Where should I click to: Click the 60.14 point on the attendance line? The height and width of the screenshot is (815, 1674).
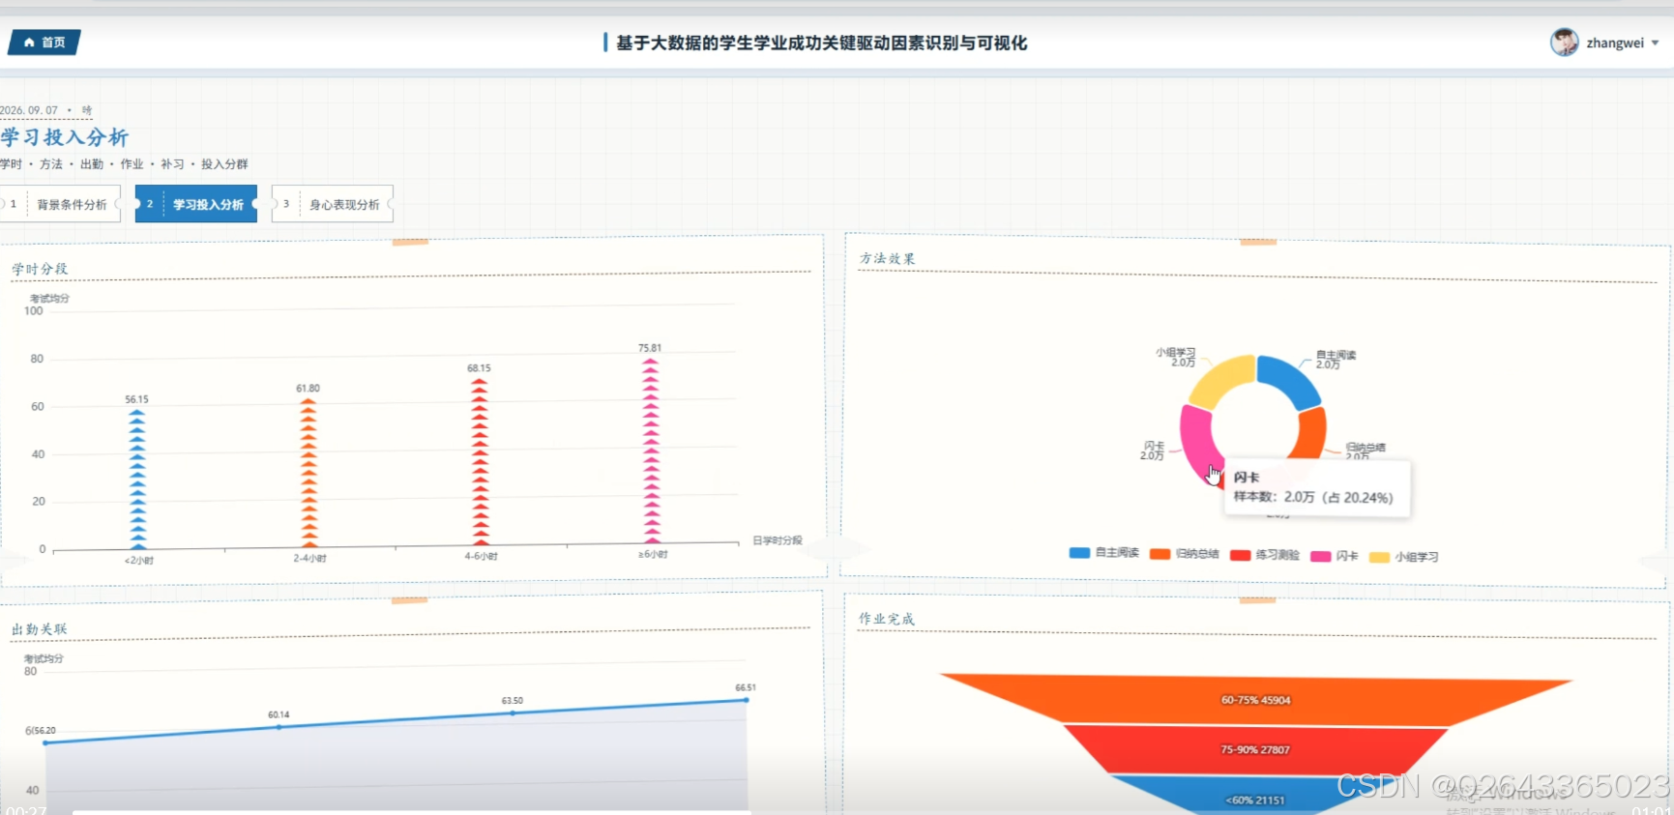tap(279, 726)
